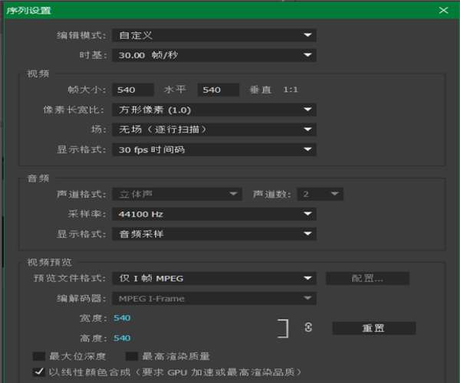Viewport: 460px width, 383px height.
Task: Open the 声道数 dropdown showing 2
Action: click(x=320, y=194)
